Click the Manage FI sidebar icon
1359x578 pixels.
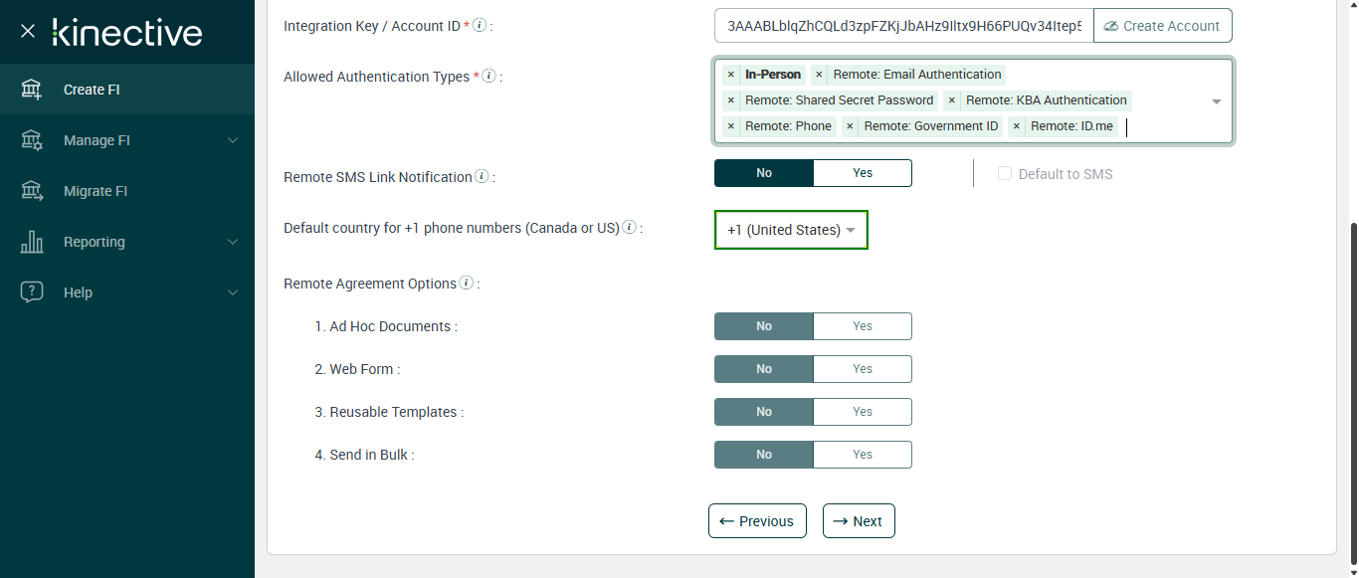pyautogui.click(x=32, y=140)
